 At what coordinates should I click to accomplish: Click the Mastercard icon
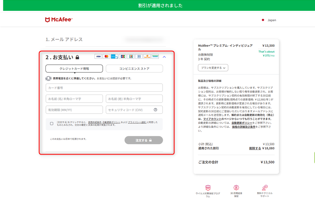pyautogui.click(x=106, y=56)
